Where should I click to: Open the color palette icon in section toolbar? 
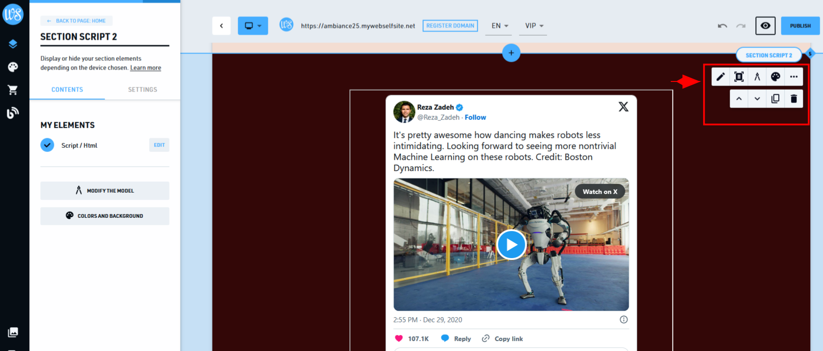pyautogui.click(x=775, y=77)
